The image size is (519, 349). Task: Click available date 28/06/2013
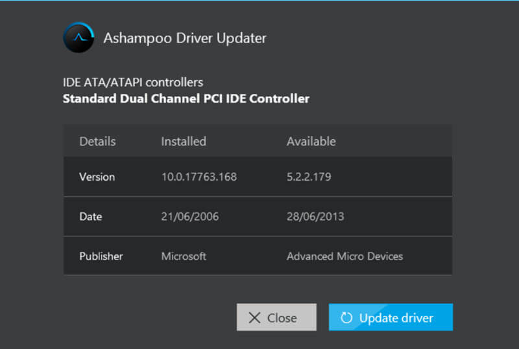[x=315, y=216]
